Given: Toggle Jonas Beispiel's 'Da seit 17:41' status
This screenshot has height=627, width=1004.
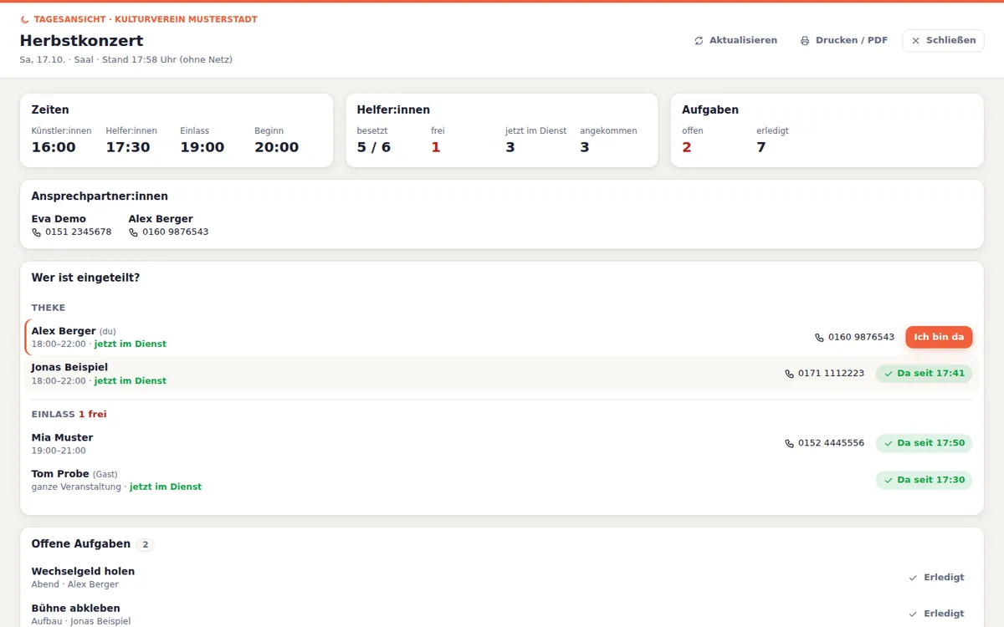Looking at the screenshot, I should pos(924,374).
